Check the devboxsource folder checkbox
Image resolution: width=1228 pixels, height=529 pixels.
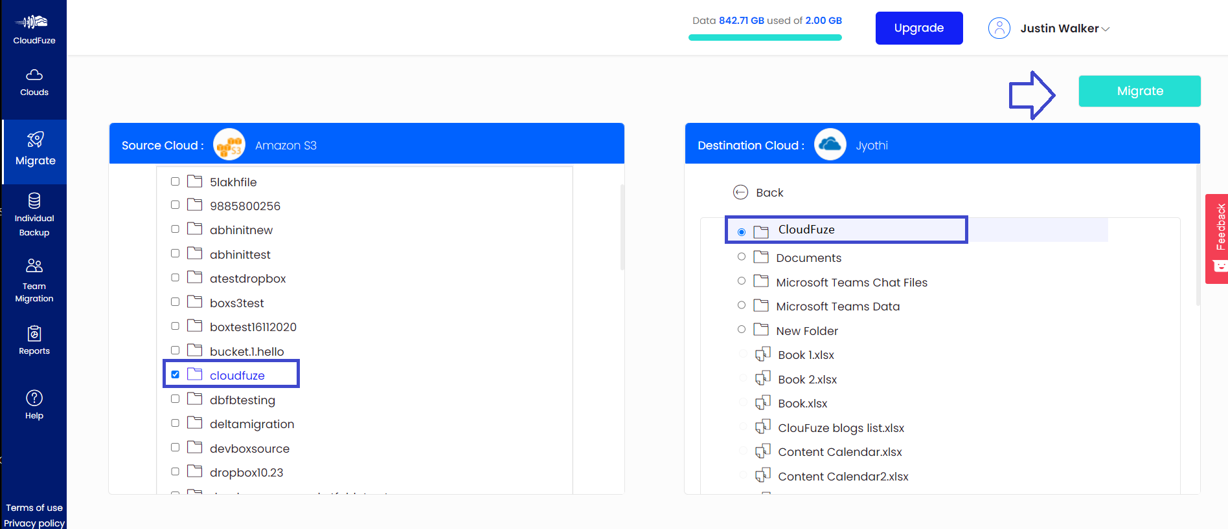coord(175,448)
